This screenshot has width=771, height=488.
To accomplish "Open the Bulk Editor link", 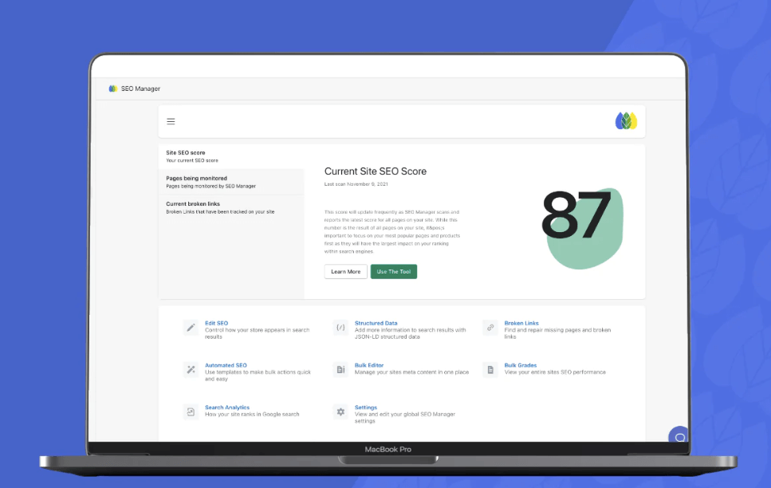I will pyautogui.click(x=369, y=365).
